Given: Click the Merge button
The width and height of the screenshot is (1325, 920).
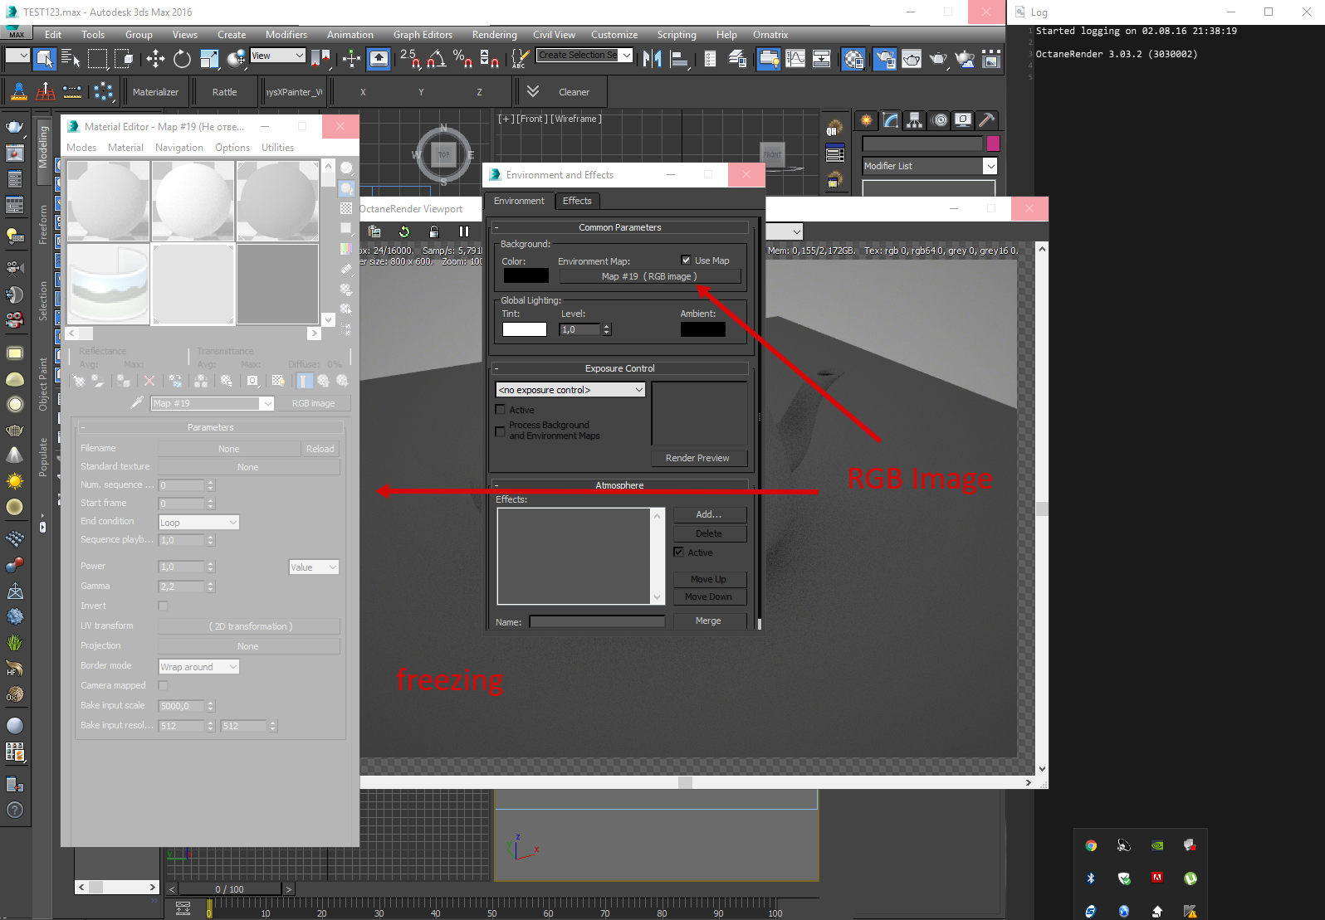Looking at the screenshot, I should pos(708,621).
